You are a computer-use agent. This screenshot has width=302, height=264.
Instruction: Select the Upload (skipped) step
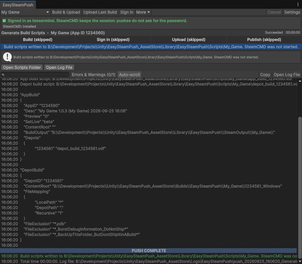[189, 40]
